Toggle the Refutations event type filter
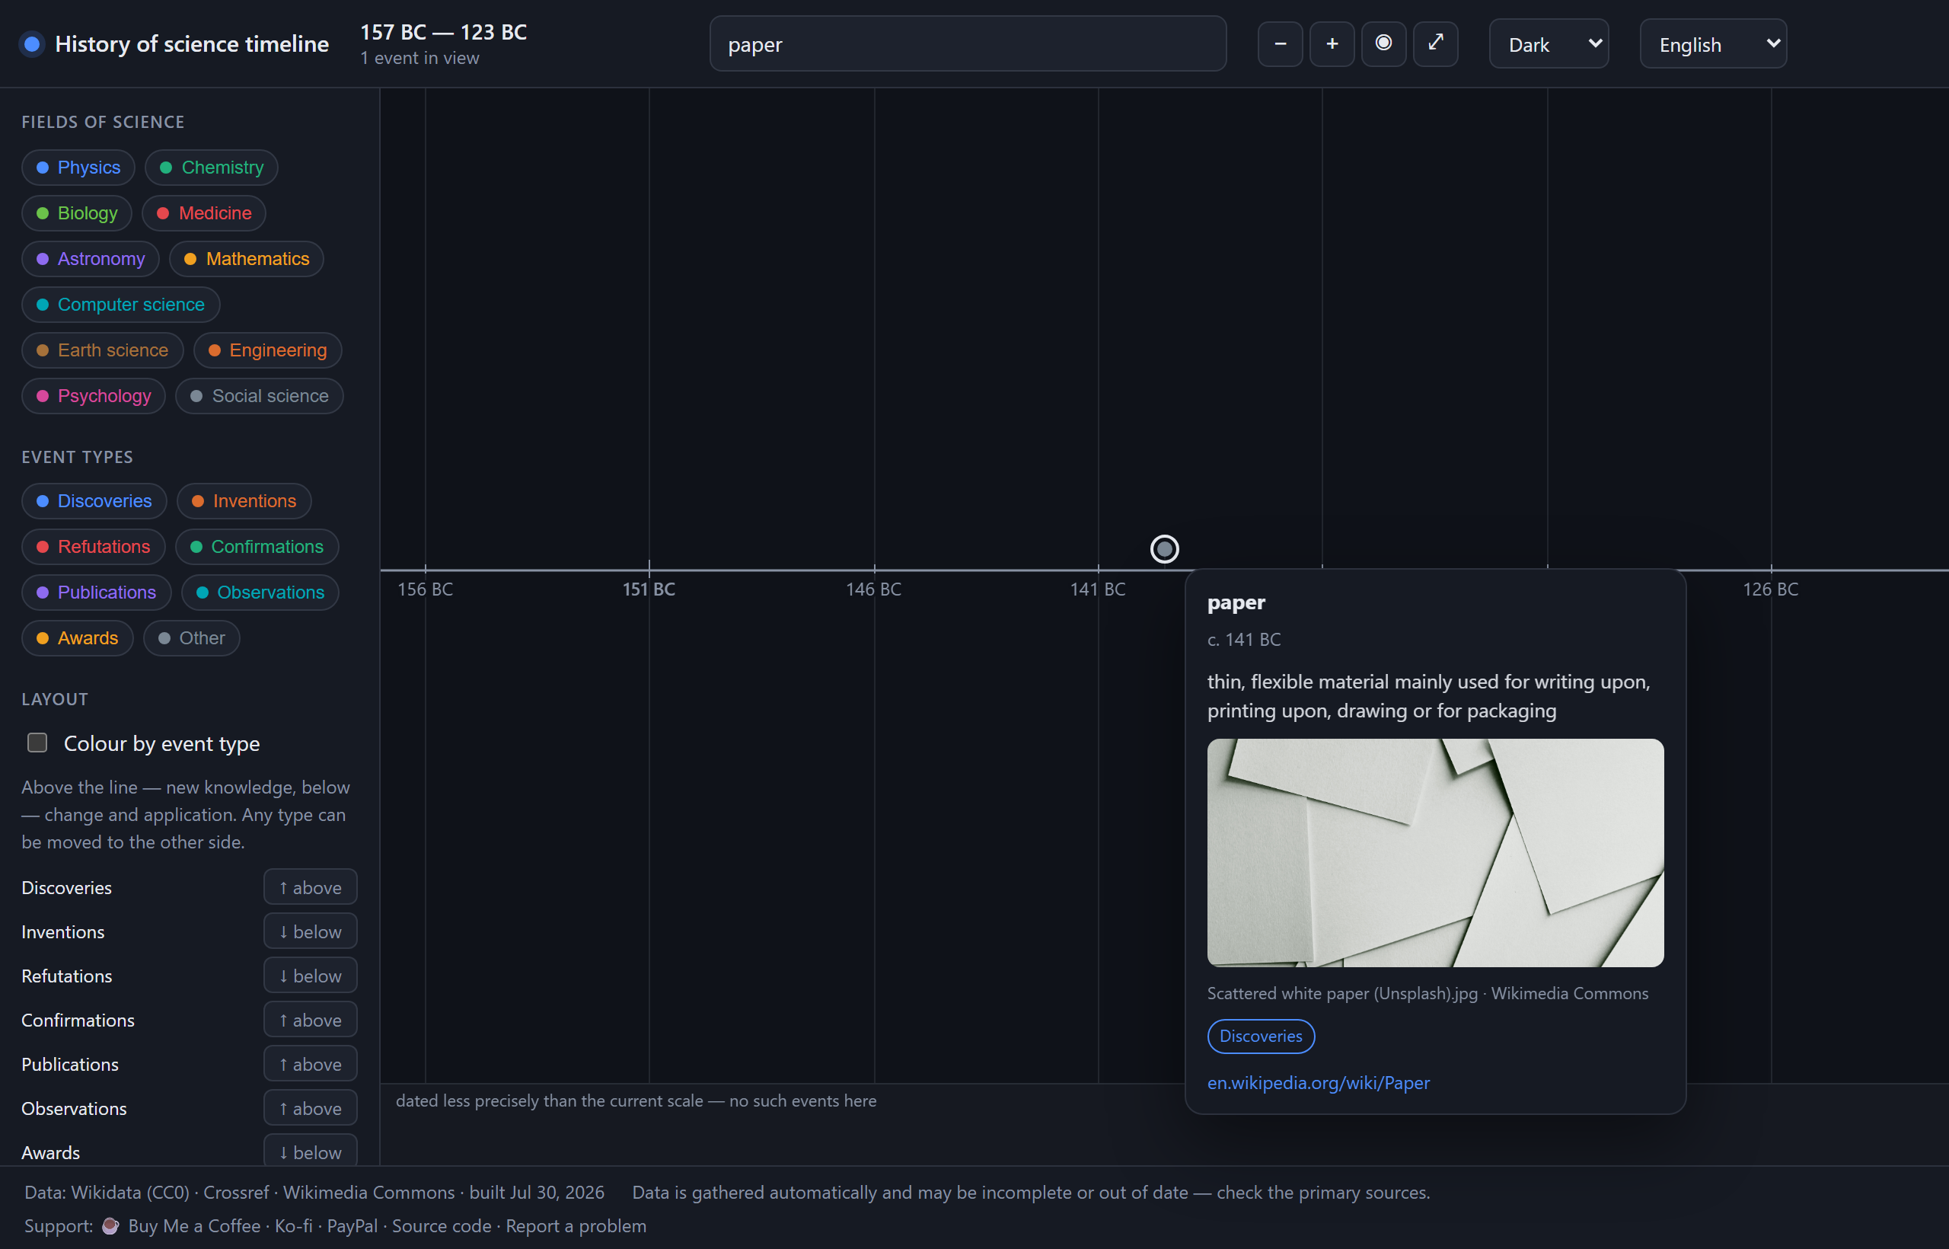Viewport: 1949px width, 1249px height. pos(93,547)
